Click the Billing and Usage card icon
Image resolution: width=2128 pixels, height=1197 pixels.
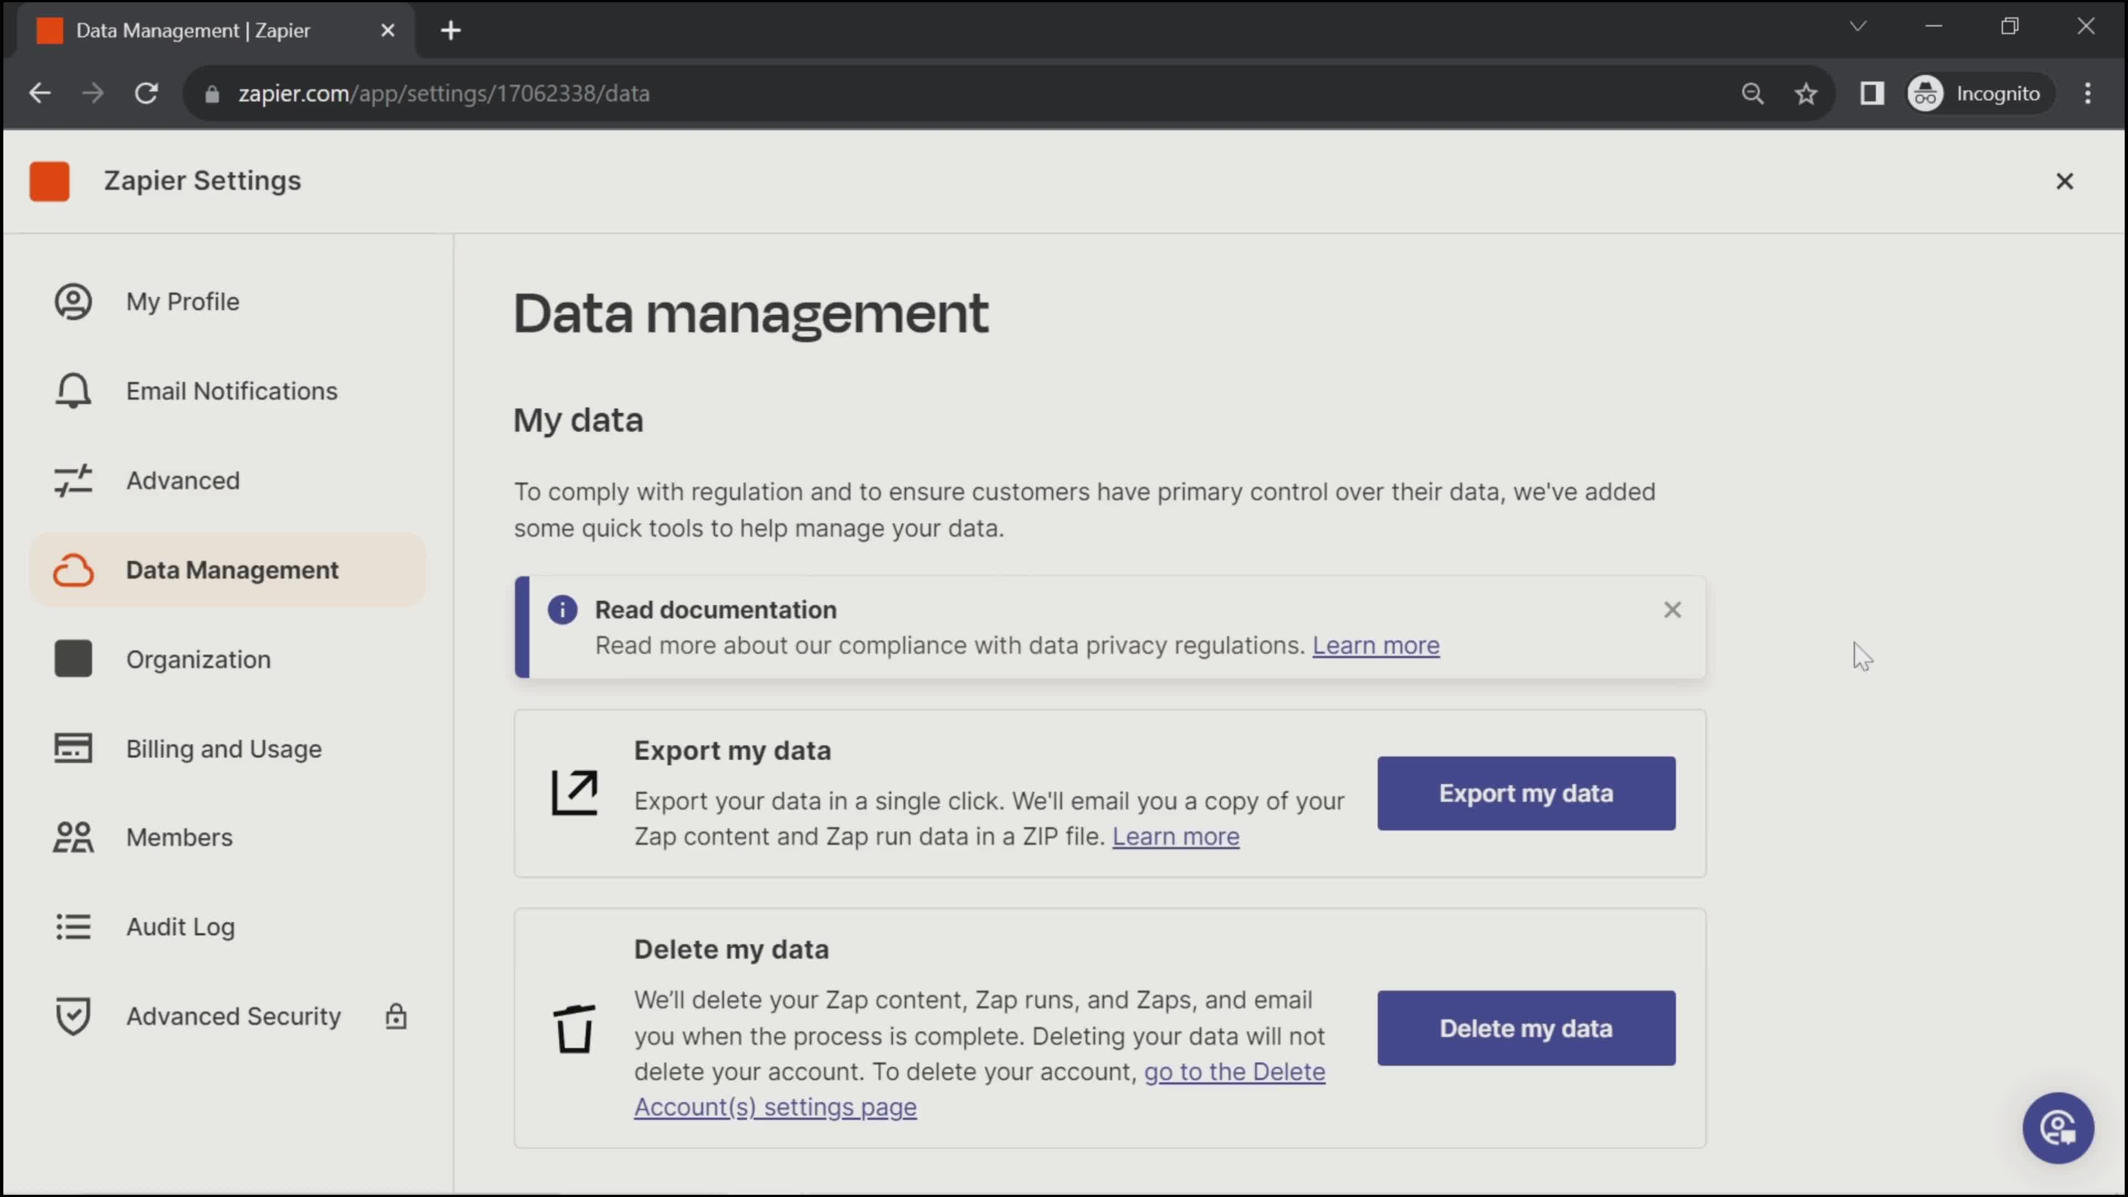pos(73,749)
